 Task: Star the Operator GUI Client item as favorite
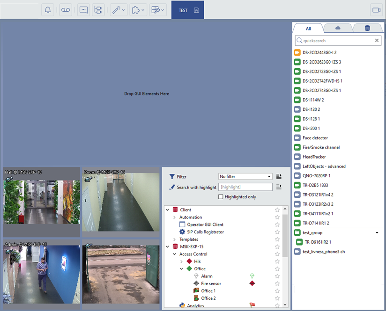pyautogui.click(x=277, y=224)
